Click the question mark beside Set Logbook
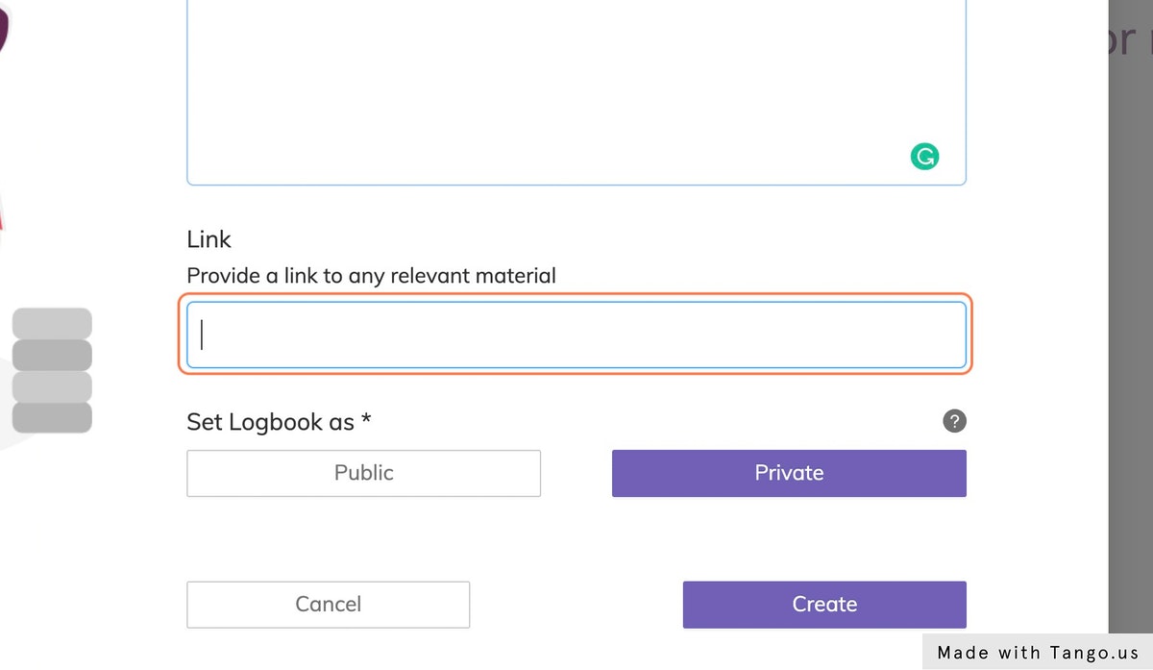The height and width of the screenshot is (670, 1153). tap(954, 421)
